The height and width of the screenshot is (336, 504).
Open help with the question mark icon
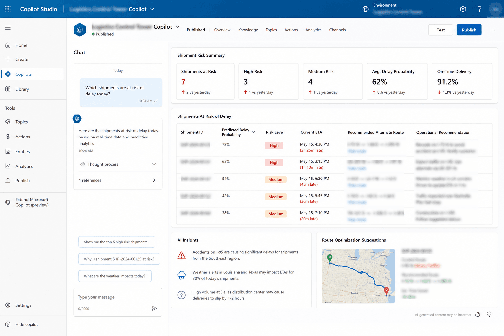(x=479, y=9)
